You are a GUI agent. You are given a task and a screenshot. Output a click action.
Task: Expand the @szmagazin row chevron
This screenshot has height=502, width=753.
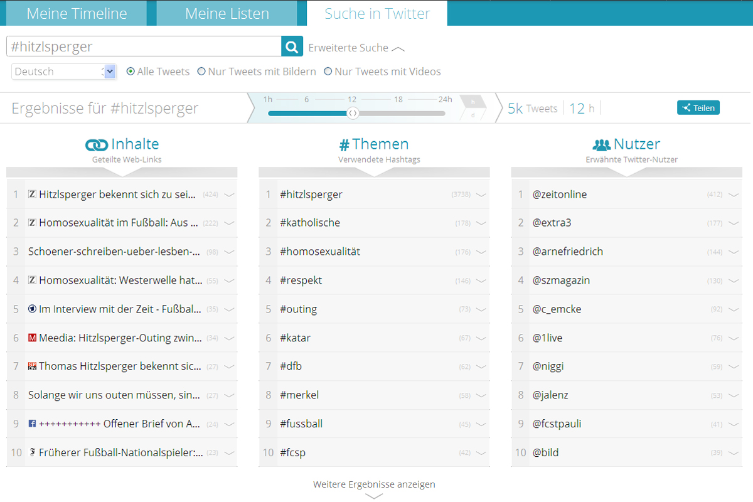click(x=734, y=280)
